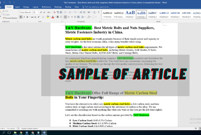
Task: Click the Redo arrow in title bar
Action: point(10,3)
